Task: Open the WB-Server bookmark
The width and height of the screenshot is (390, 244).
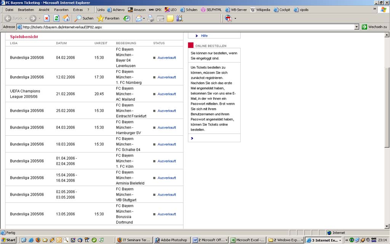Action: [236, 10]
